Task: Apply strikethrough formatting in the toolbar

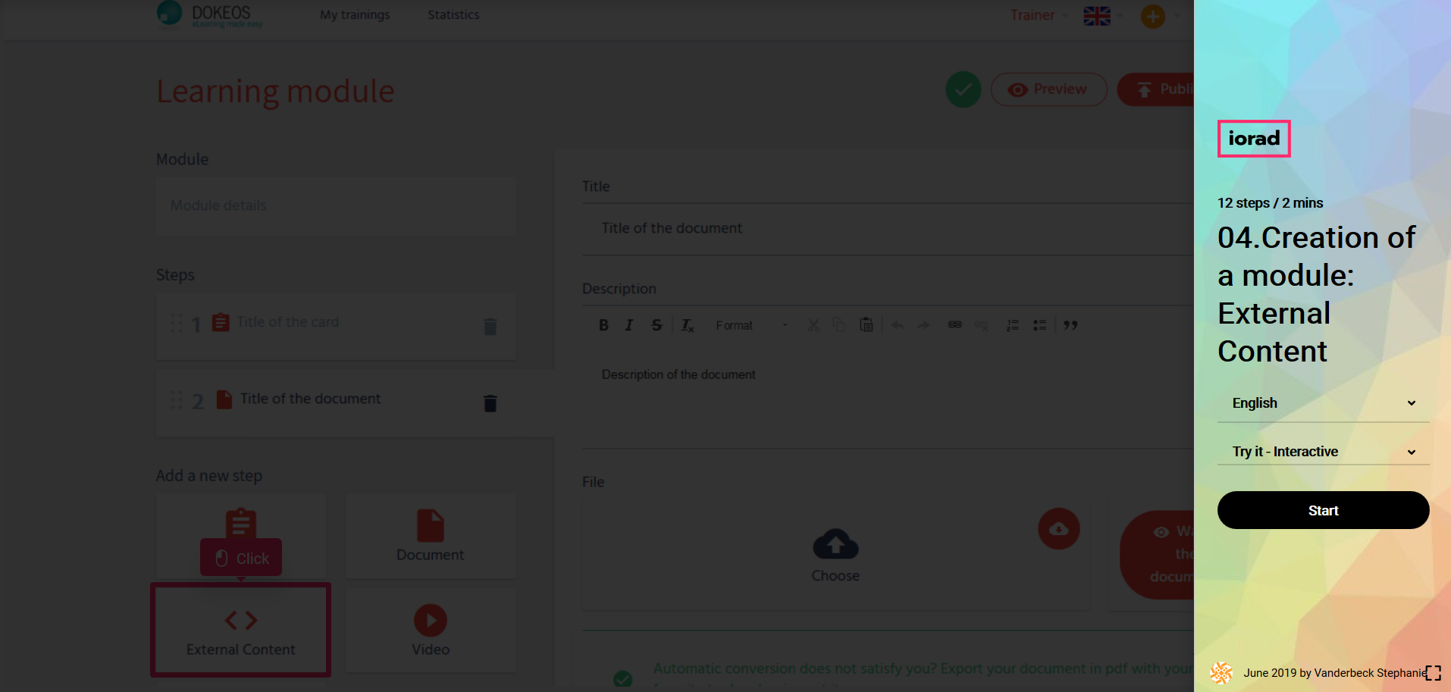Action: click(x=657, y=325)
